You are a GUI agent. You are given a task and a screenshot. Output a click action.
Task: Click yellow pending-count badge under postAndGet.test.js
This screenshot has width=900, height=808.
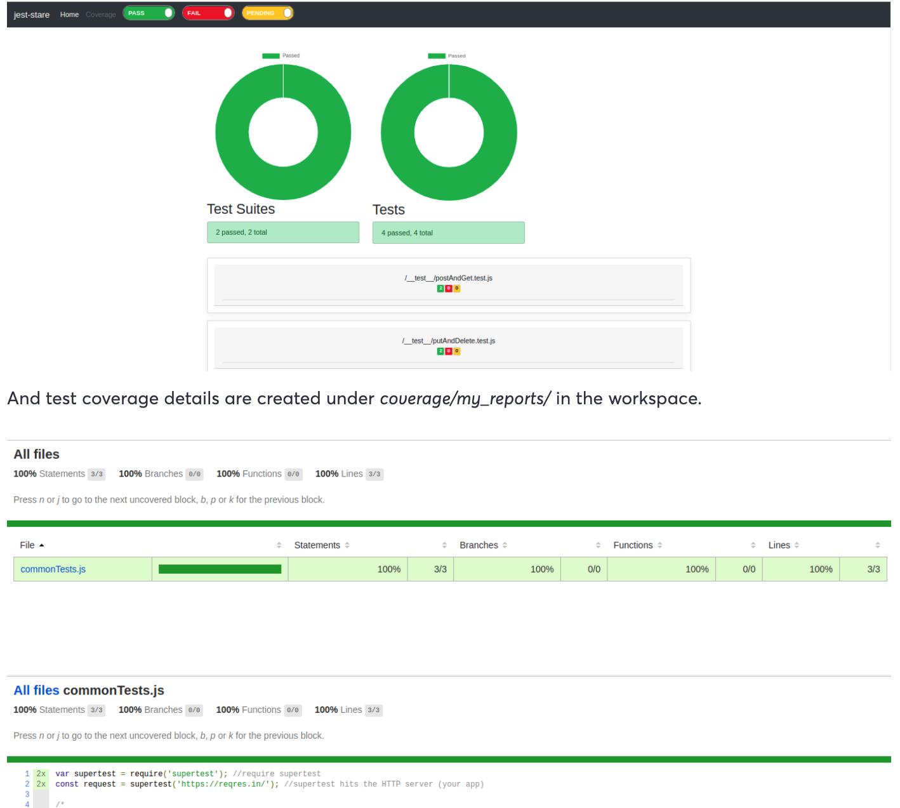click(457, 288)
